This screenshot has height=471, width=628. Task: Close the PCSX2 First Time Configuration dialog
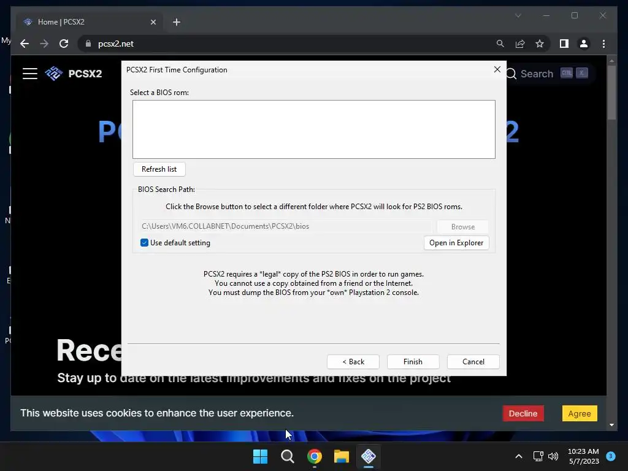(x=497, y=70)
